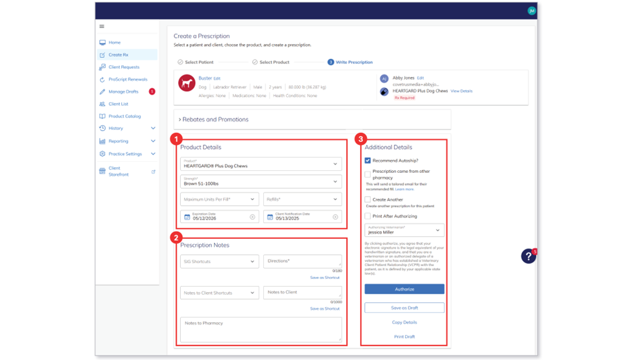
Task: Uncheck Recommend Autoship checkbox
Action: click(368, 161)
